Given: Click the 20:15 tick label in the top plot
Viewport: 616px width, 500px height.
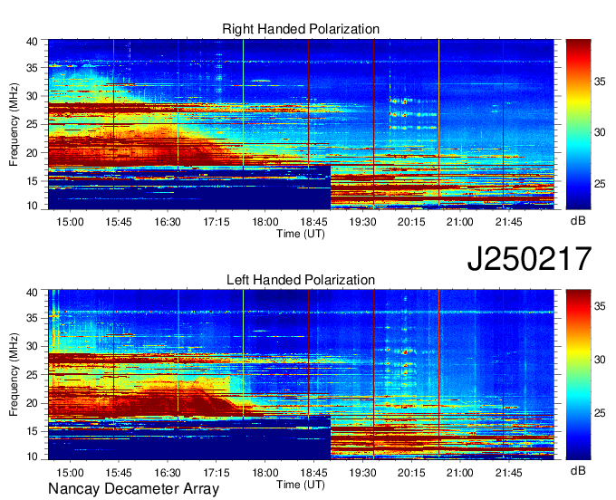Looking at the screenshot, I should 411,222.
